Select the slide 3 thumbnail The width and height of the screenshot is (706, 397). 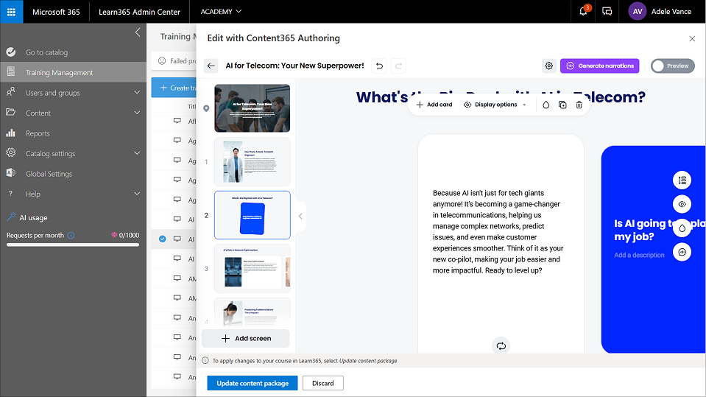point(253,268)
